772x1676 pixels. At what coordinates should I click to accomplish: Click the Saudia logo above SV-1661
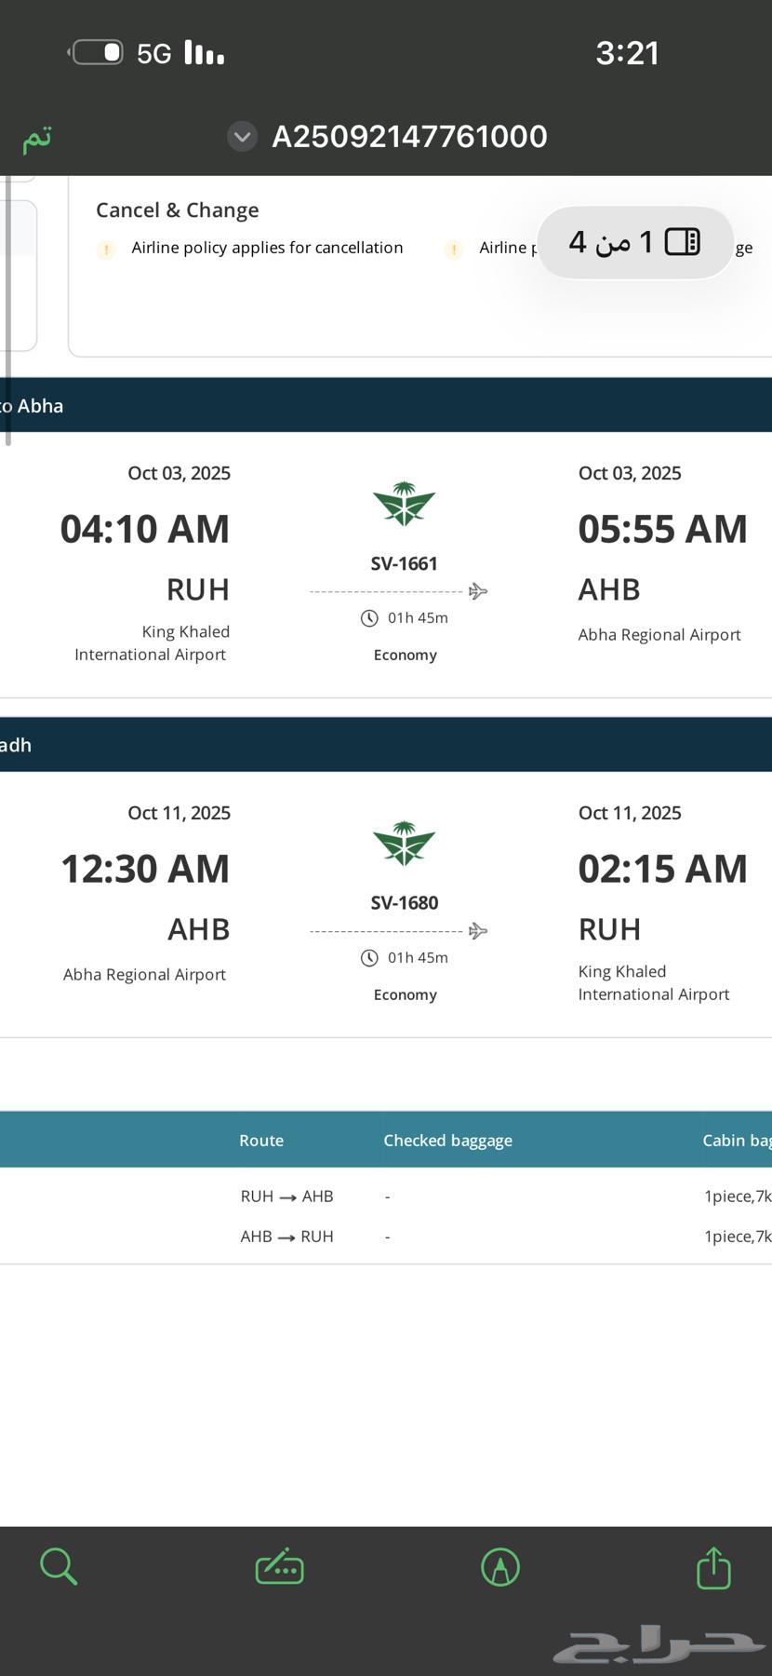pos(404,505)
